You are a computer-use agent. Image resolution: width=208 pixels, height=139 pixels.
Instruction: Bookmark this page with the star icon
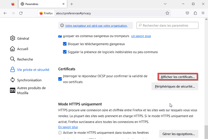(167, 13)
